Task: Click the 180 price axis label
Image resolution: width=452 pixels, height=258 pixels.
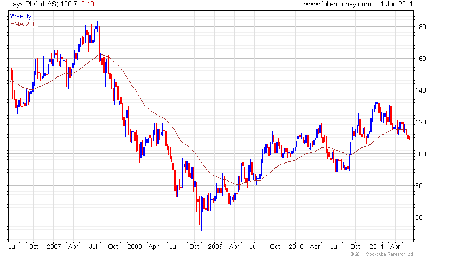Action: 421,27
